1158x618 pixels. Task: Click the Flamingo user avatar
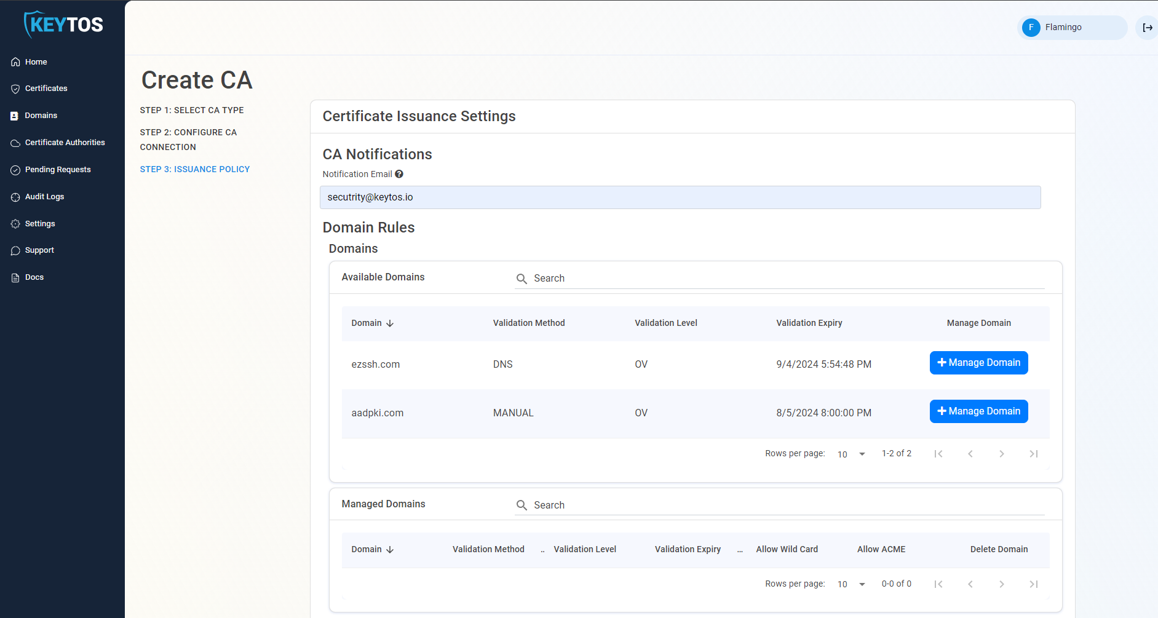tap(1031, 28)
